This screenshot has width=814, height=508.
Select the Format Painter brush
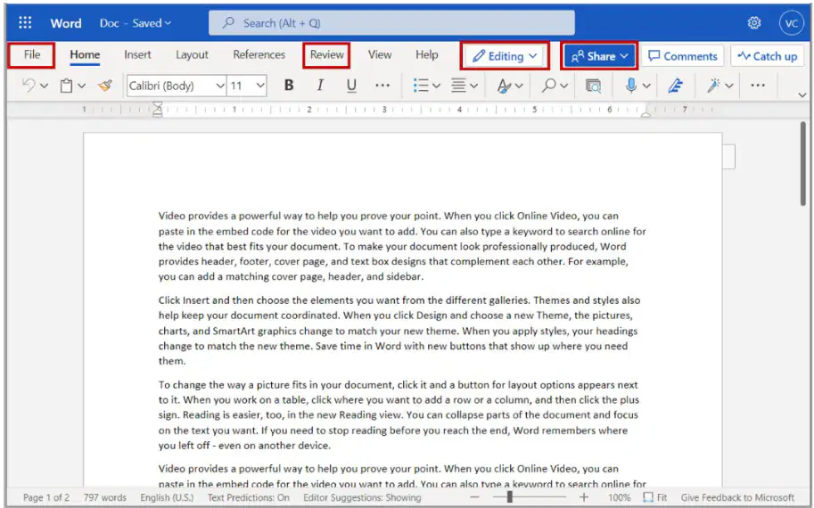[105, 85]
